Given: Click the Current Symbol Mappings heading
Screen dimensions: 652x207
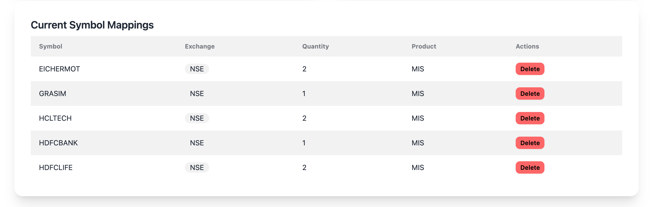Looking at the screenshot, I should tap(92, 25).
